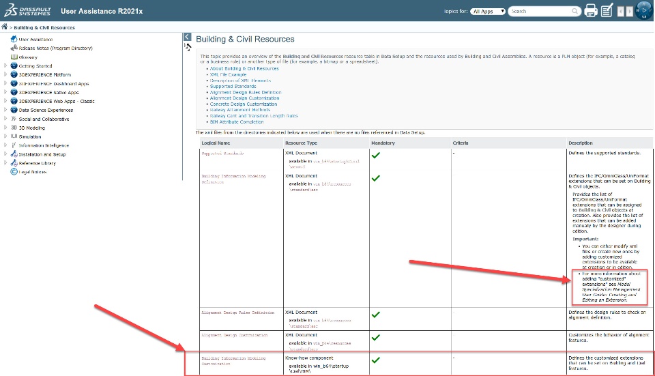The image size is (655, 376).
Task: Click the Information Intelligence icon
Action: [14, 145]
